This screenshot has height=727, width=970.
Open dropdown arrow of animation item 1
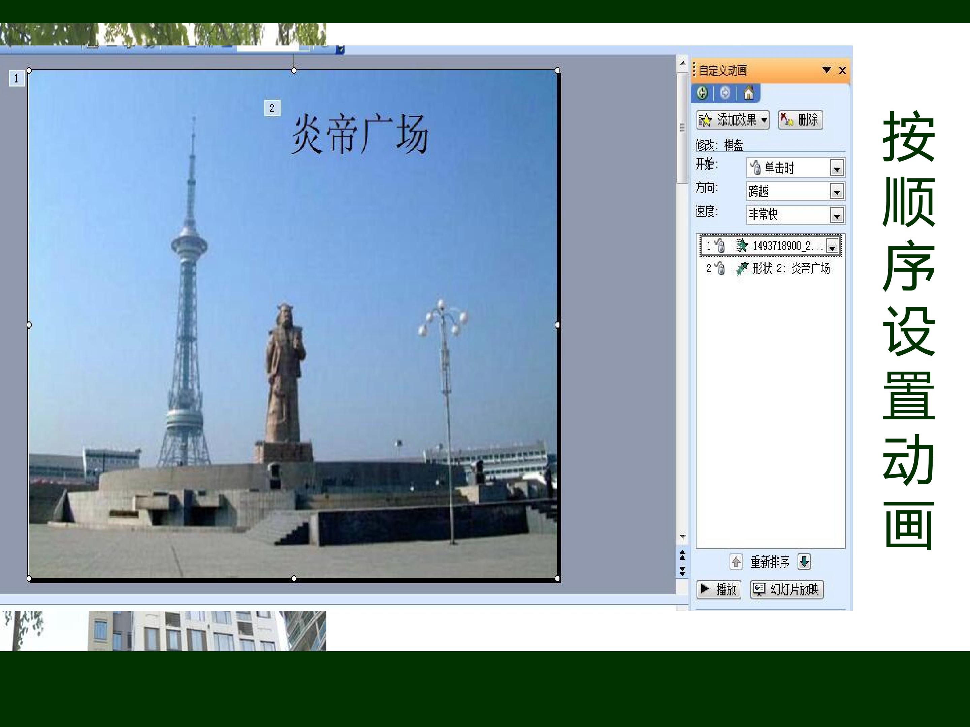point(832,247)
